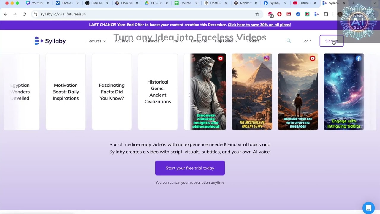380x214 pixels.
Task: Open the Energize Your Day video thumbnail
Action: click(x=298, y=92)
